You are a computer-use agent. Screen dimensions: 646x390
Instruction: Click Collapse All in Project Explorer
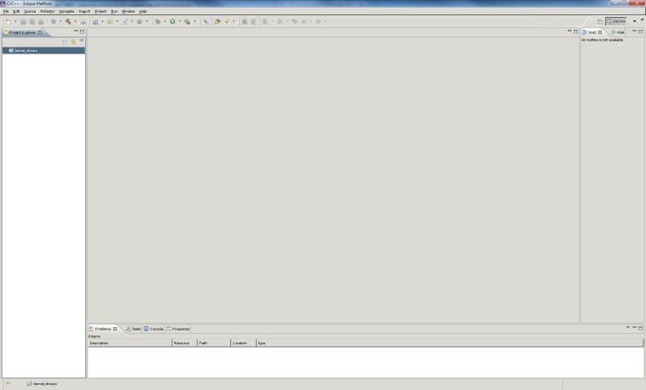[x=65, y=42]
